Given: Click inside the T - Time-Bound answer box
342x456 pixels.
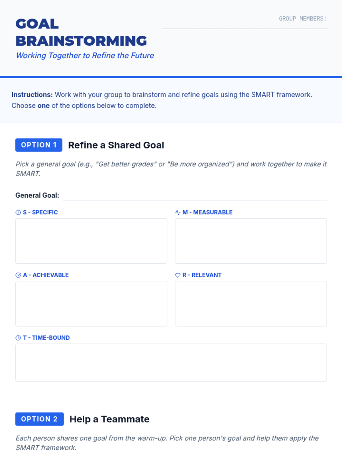Looking at the screenshot, I should (x=171, y=363).
